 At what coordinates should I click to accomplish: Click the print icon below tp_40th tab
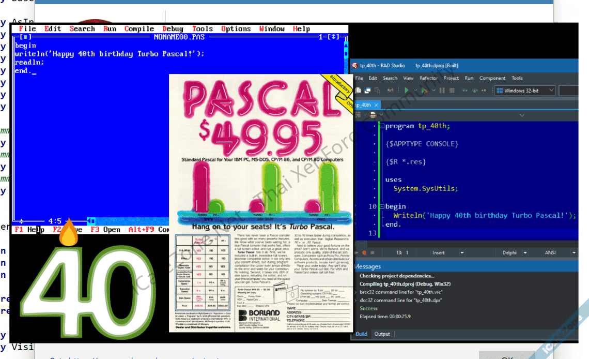click(x=373, y=115)
